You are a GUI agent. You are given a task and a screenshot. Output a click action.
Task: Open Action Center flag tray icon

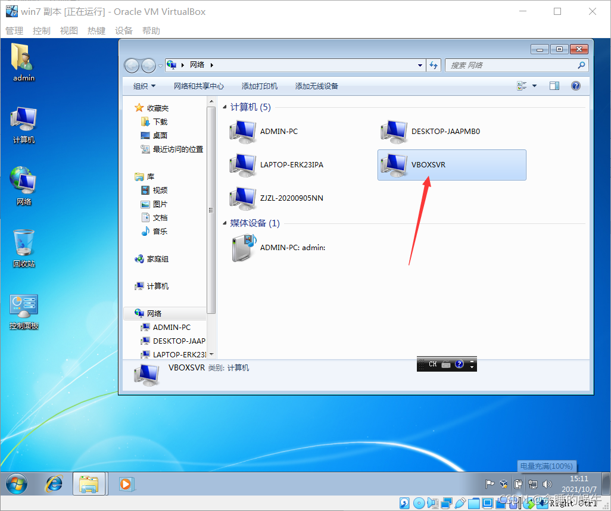(x=490, y=484)
